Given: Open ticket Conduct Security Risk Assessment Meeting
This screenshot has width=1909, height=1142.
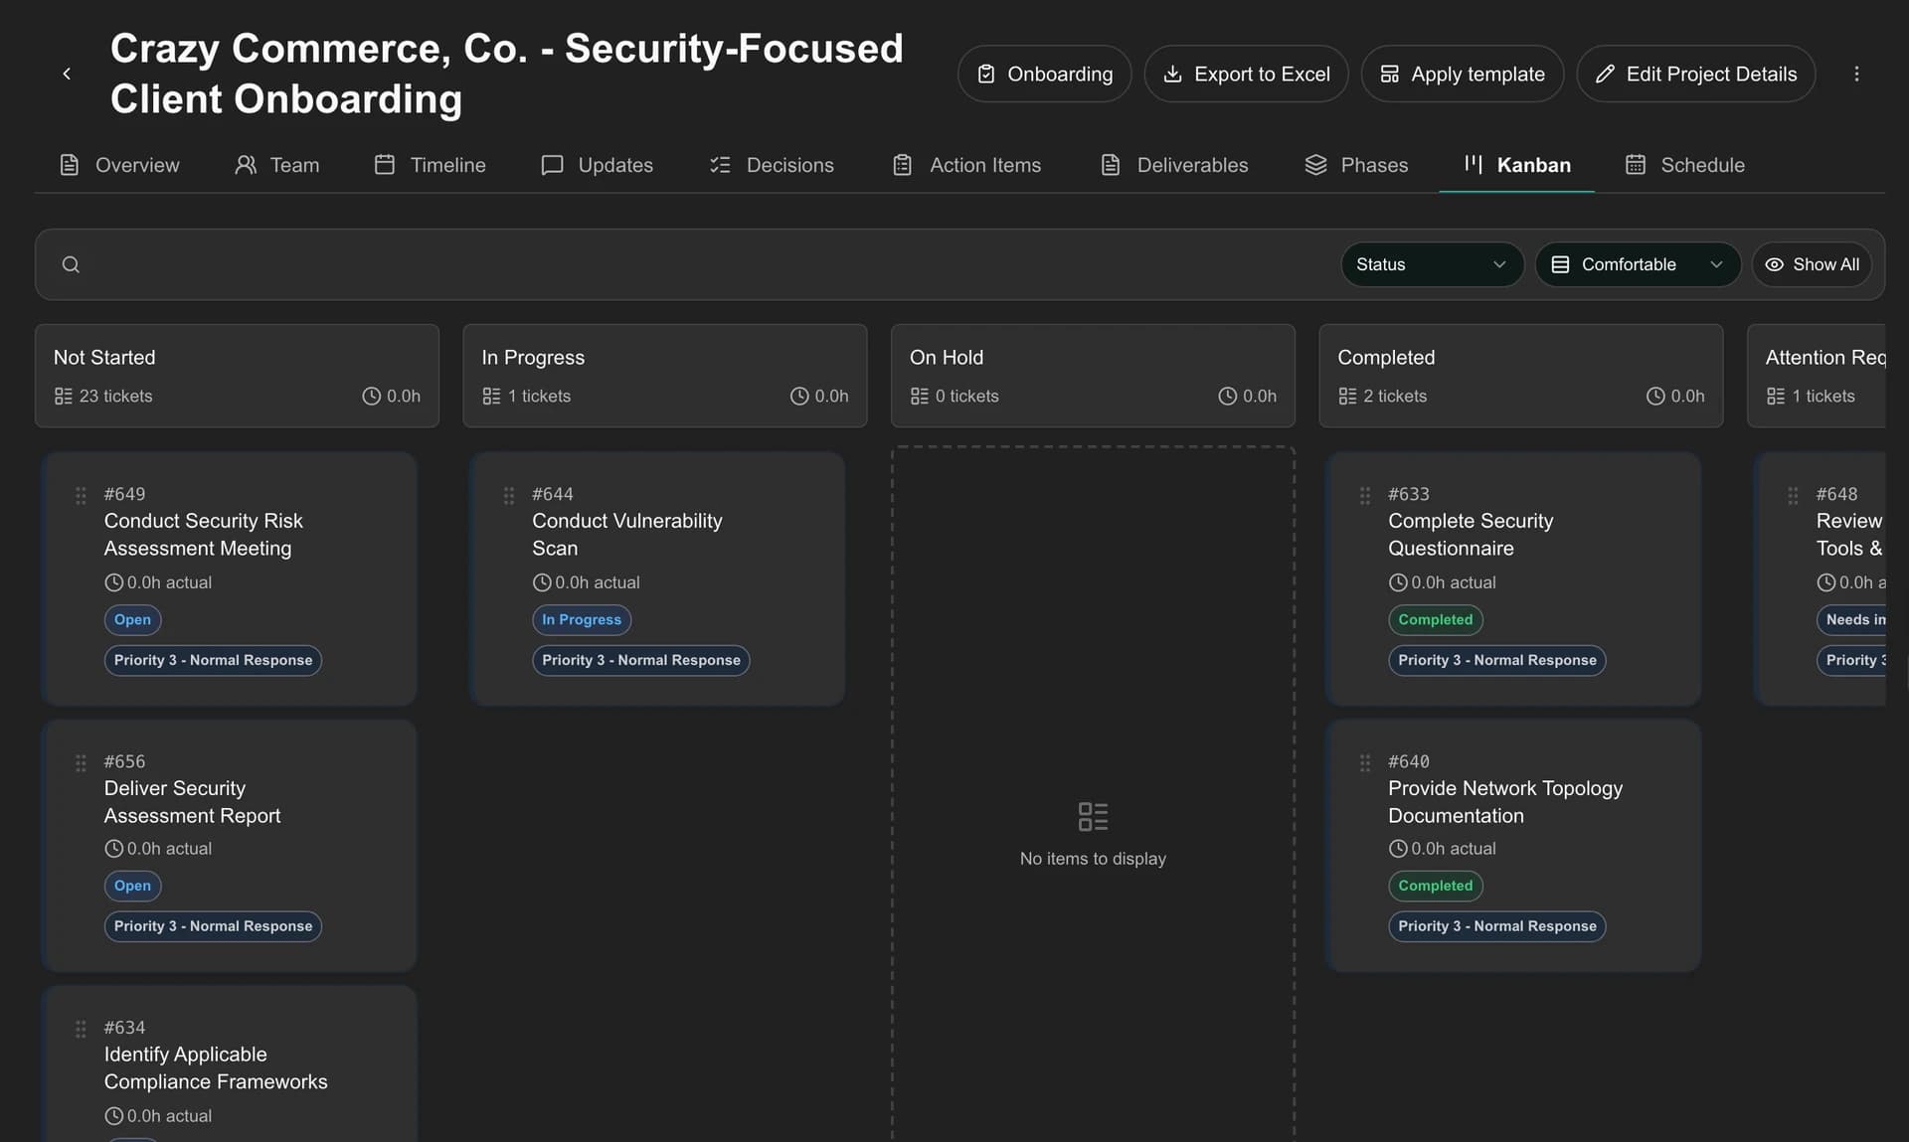Looking at the screenshot, I should (204, 535).
